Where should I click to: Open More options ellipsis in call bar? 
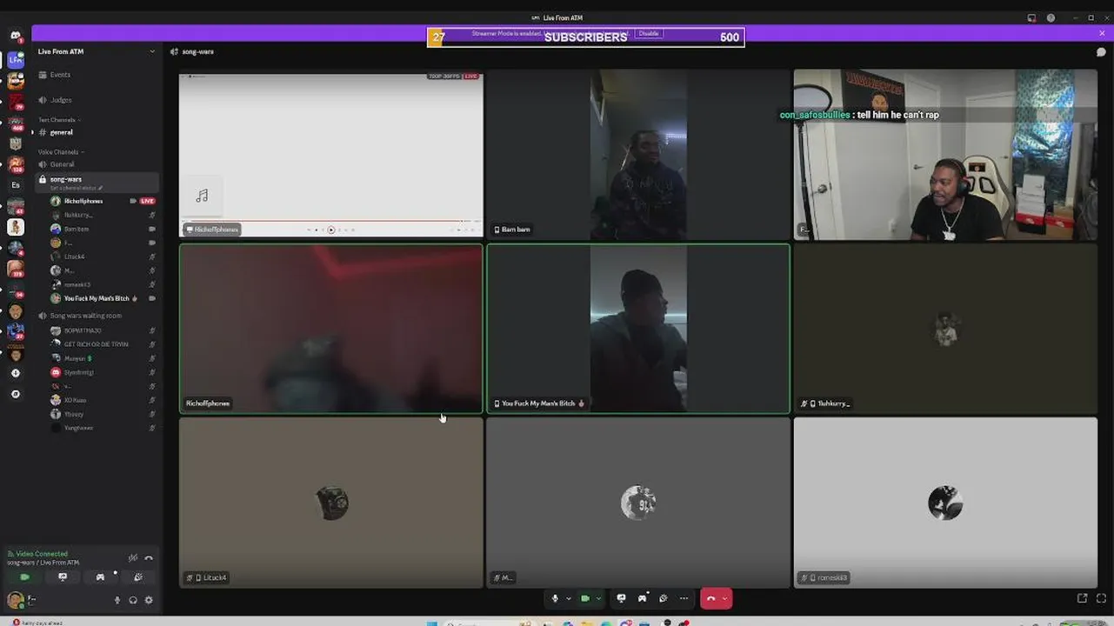tap(684, 598)
